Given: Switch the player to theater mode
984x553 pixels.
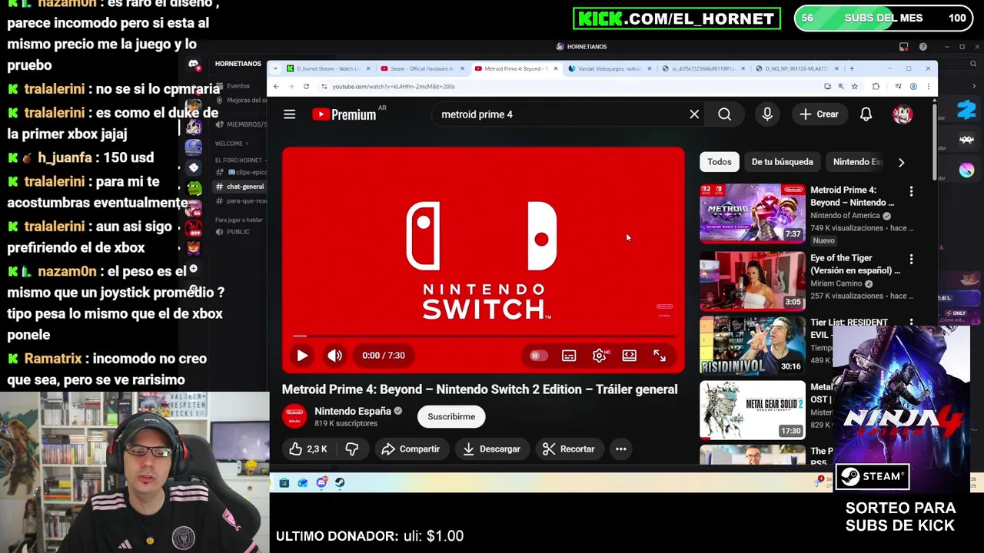Looking at the screenshot, I should point(630,356).
